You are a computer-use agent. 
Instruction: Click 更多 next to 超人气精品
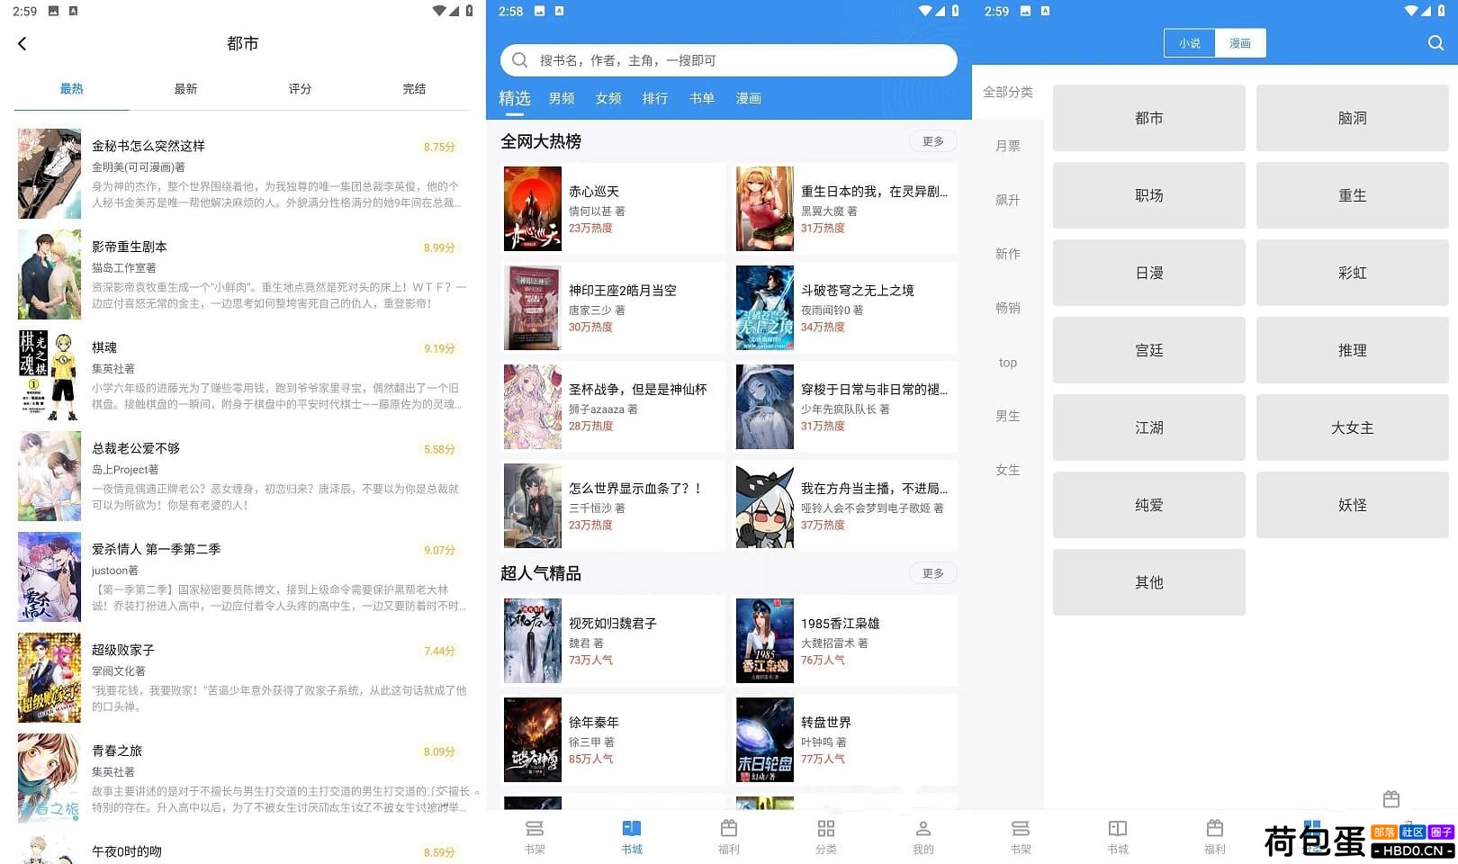(x=933, y=573)
